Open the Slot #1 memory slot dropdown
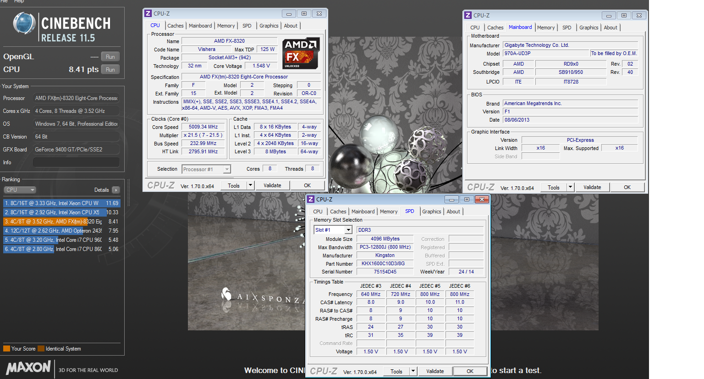The width and height of the screenshot is (704, 379). tap(333, 230)
